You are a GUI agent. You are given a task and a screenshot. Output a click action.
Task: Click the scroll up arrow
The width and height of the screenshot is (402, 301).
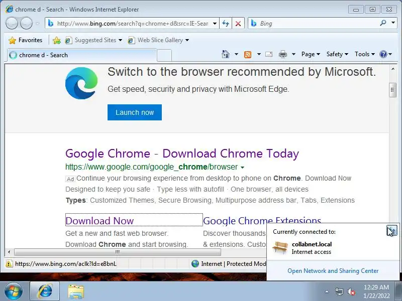[x=393, y=69]
